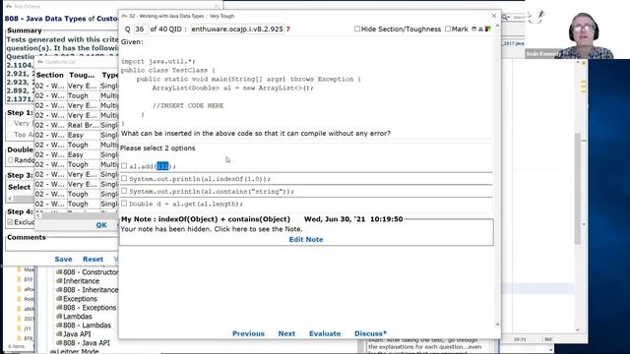Select the al.contains("string") answer option

click(x=124, y=191)
